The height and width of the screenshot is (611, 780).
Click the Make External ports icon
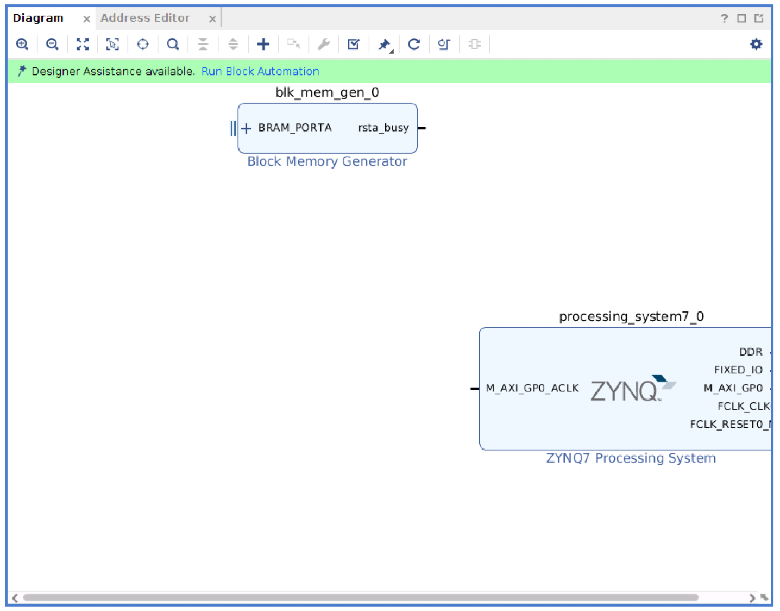coord(293,44)
